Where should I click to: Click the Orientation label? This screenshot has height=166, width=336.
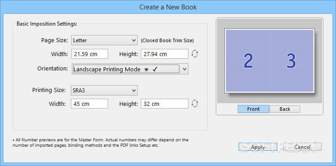53,69
